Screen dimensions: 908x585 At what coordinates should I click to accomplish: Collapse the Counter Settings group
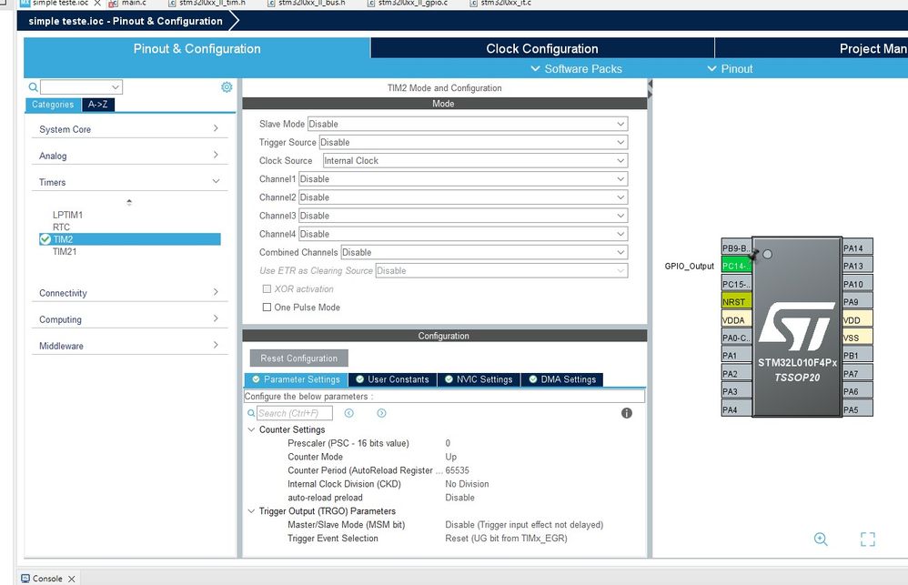pyautogui.click(x=251, y=429)
